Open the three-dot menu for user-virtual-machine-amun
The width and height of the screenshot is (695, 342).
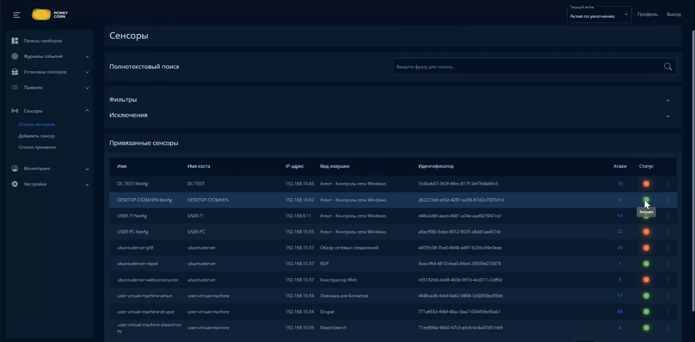pos(668,296)
